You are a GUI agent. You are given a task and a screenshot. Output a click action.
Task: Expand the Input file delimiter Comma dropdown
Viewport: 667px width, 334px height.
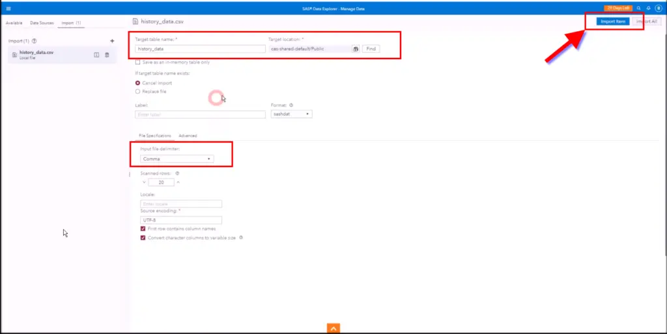click(177, 159)
